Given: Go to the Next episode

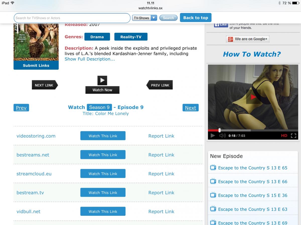Looking at the screenshot, I should 190,108.
